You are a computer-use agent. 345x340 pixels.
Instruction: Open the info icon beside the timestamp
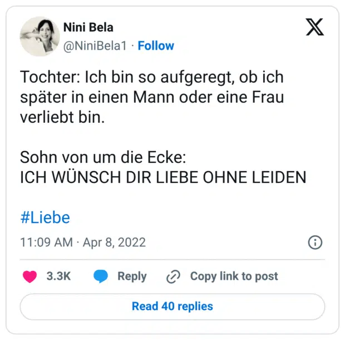click(315, 242)
